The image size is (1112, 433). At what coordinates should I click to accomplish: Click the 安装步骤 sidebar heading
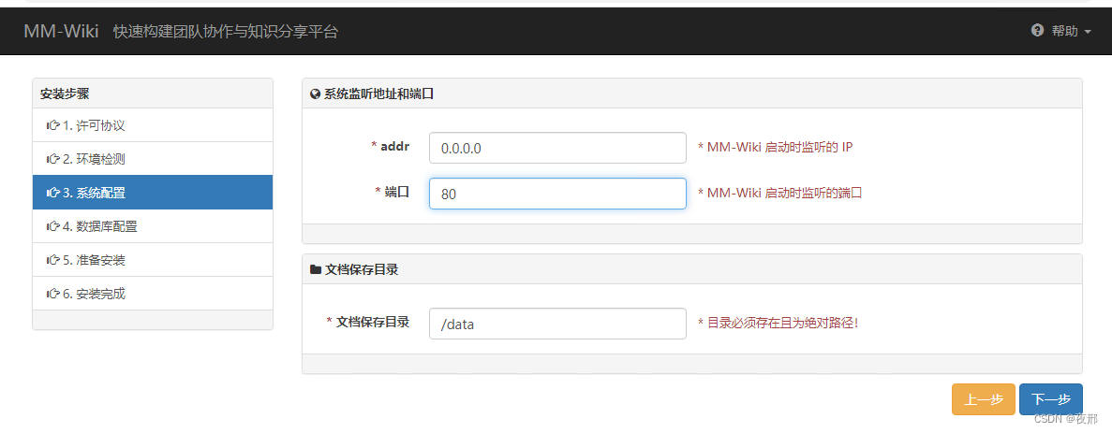(65, 94)
